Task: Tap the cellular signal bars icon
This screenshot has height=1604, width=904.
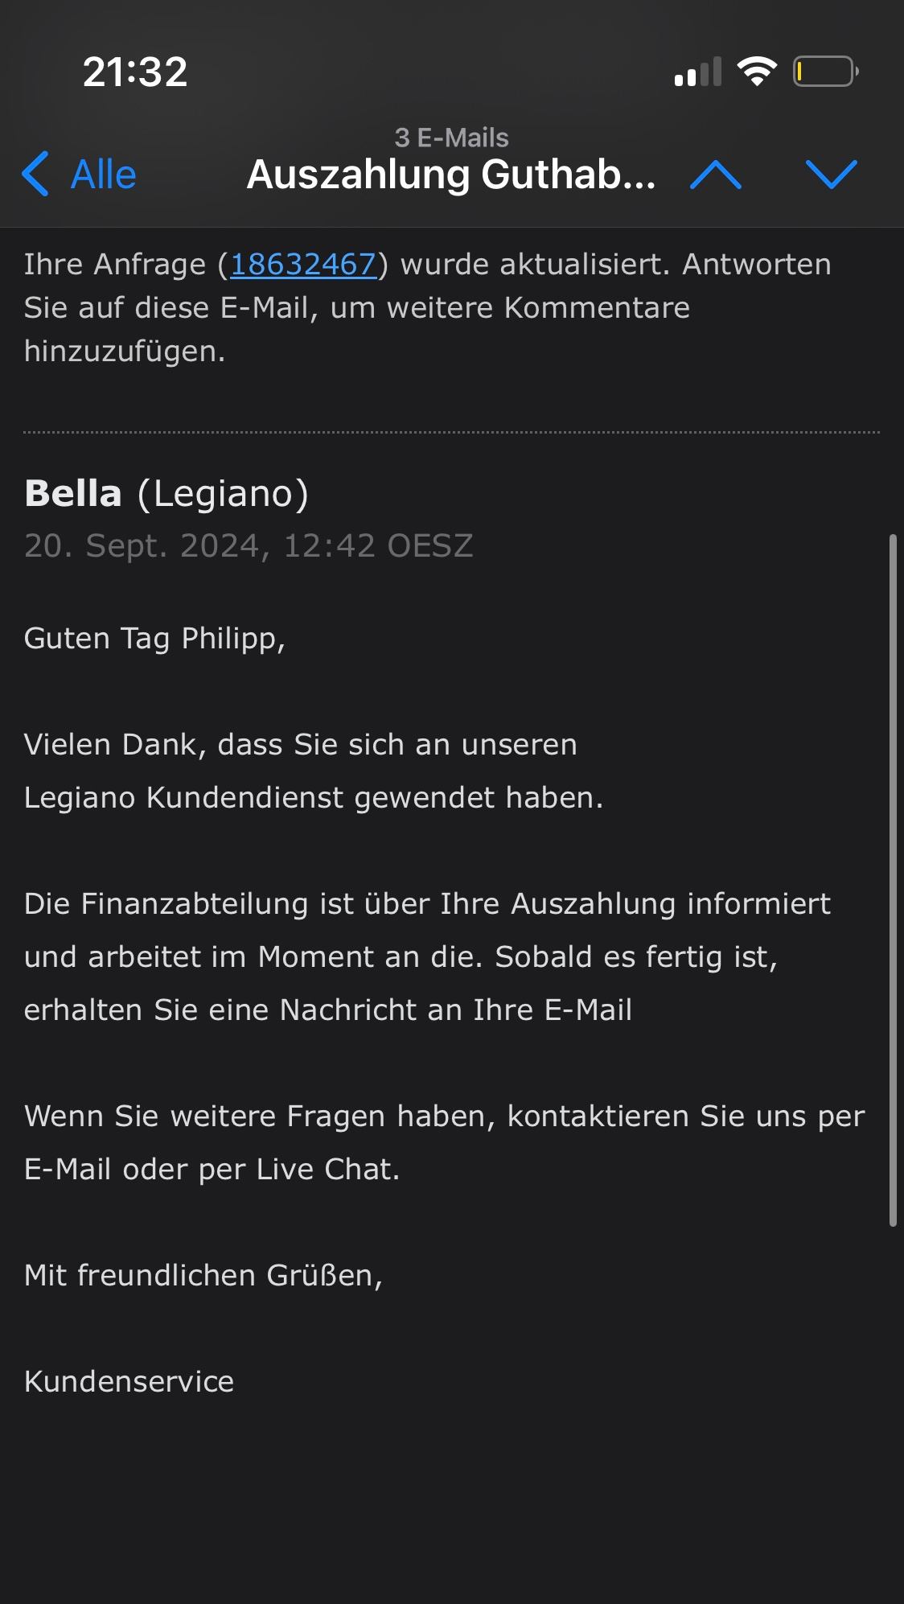Action: 697,72
